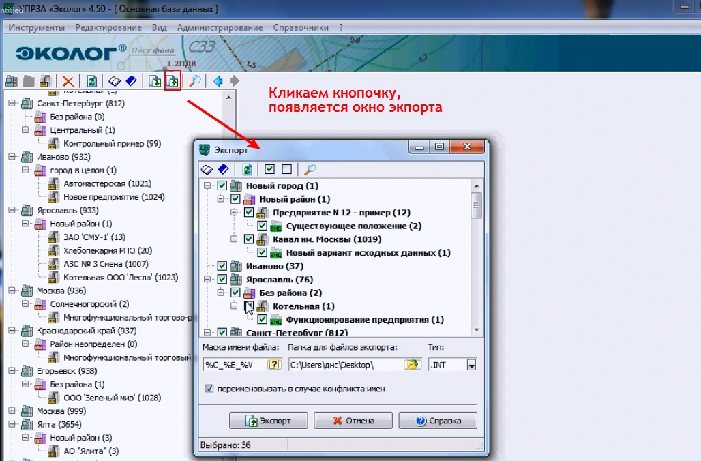Collapse Предприятие N 12 - пример node in Export tree
Viewport: 701px width, 461px height.
tap(234, 212)
